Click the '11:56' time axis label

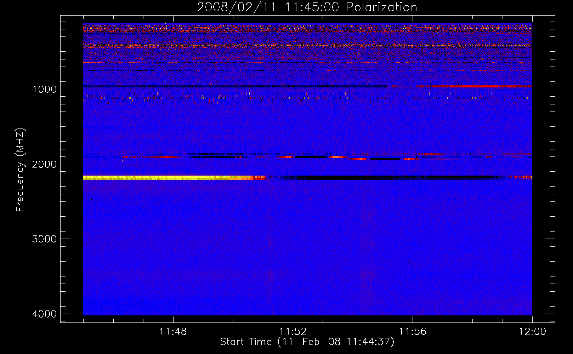[x=413, y=332]
